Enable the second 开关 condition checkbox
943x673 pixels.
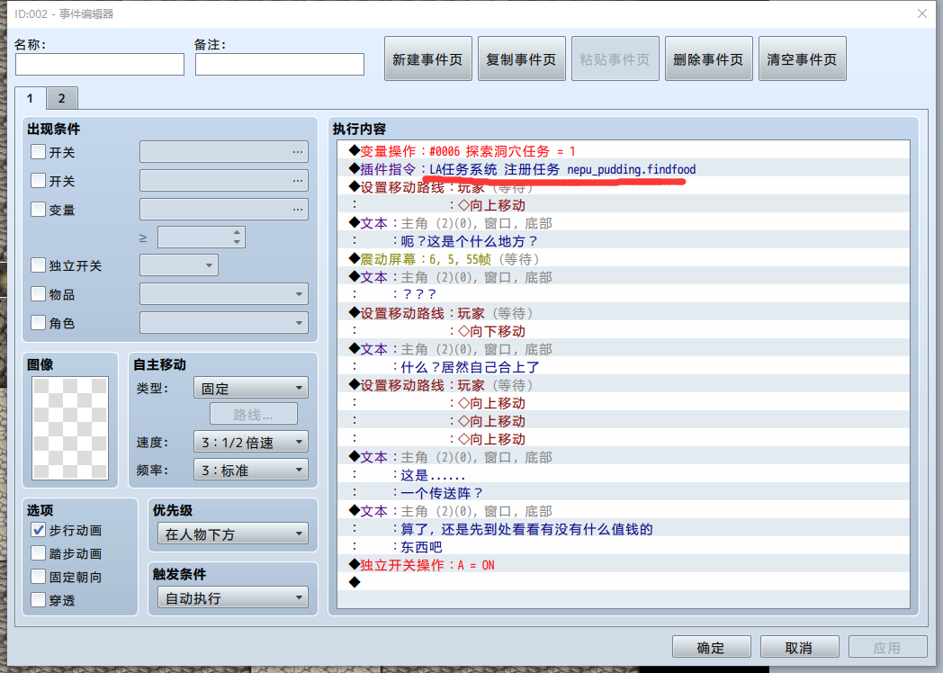coord(38,181)
